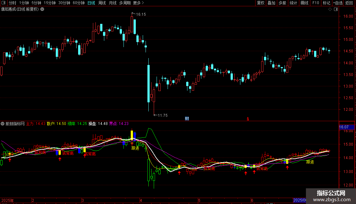Click the 操盘 14.48 indicator value

coord(98,124)
